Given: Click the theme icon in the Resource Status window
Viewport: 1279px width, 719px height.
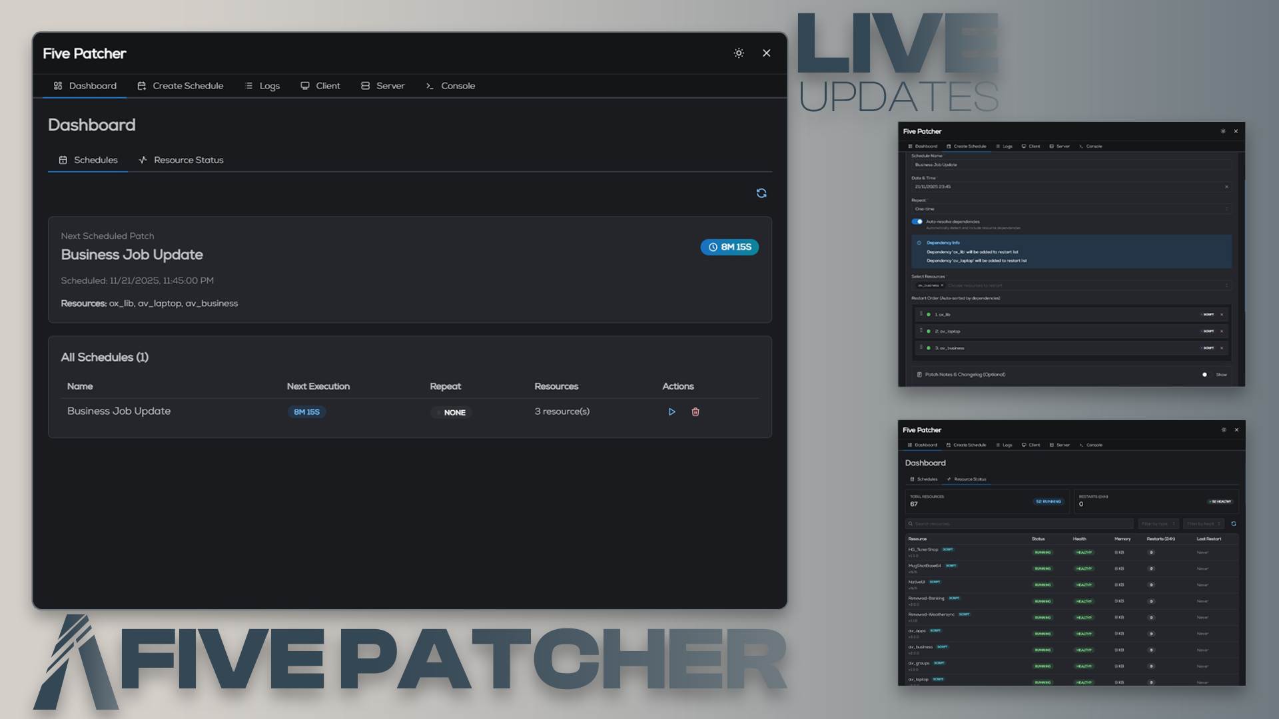Looking at the screenshot, I should pyautogui.click(x=1224, y=429).
